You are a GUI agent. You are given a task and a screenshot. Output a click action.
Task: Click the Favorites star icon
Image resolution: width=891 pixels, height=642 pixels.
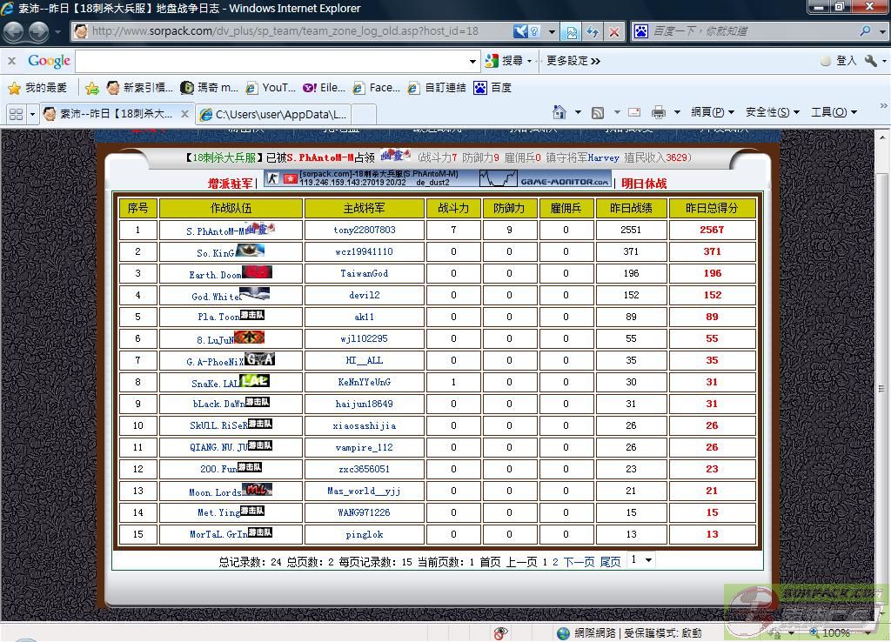(14, 88)
